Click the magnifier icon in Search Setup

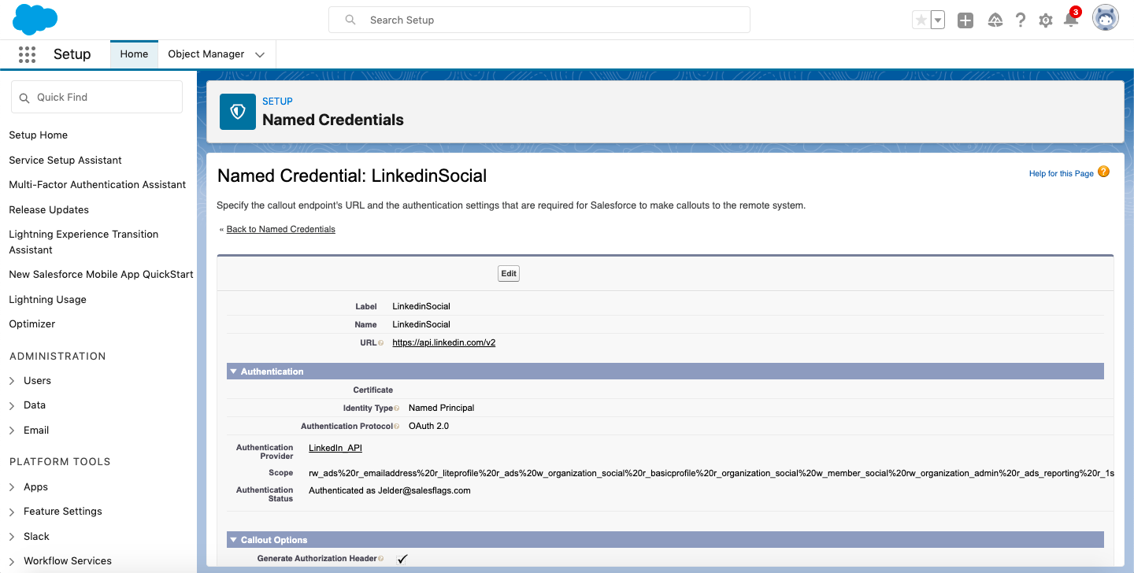[x=350, y=20]
